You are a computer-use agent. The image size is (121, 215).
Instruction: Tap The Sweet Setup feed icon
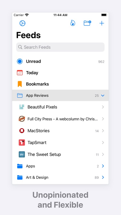pos(22,155)
